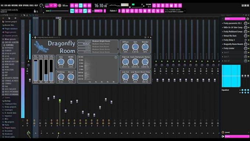Screen dimensions: 250x141
Task: Open the FILE menu
Action: [x=2, y=6]
